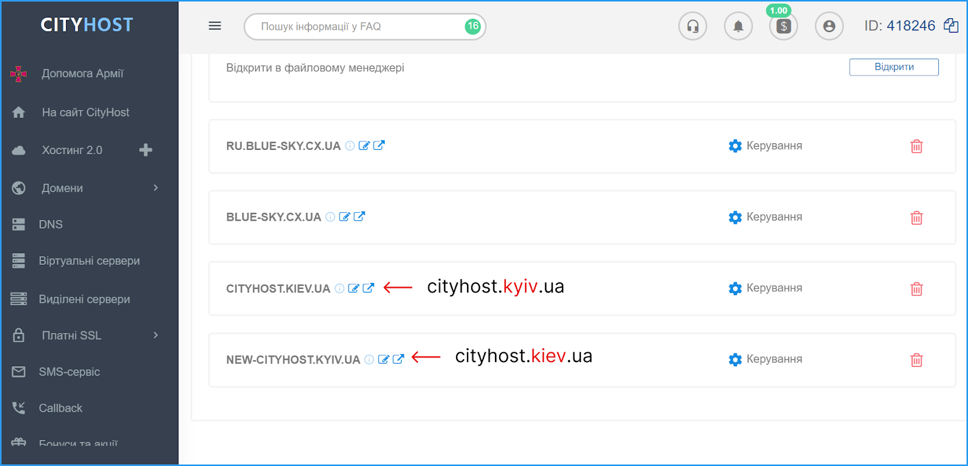Open RU.BLUE-SKY.CX.UA in new window
The height and width of the screenshot is (466, 968).
pyautogui.click(x=379, y=146)
